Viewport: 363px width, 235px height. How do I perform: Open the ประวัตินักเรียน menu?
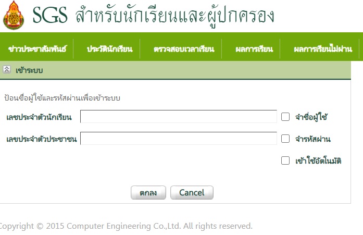coord(109,49)
